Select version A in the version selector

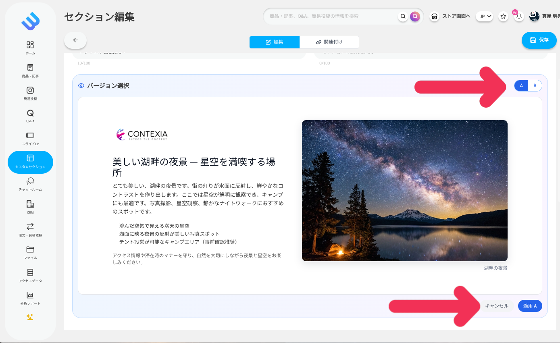coord(521,85)
